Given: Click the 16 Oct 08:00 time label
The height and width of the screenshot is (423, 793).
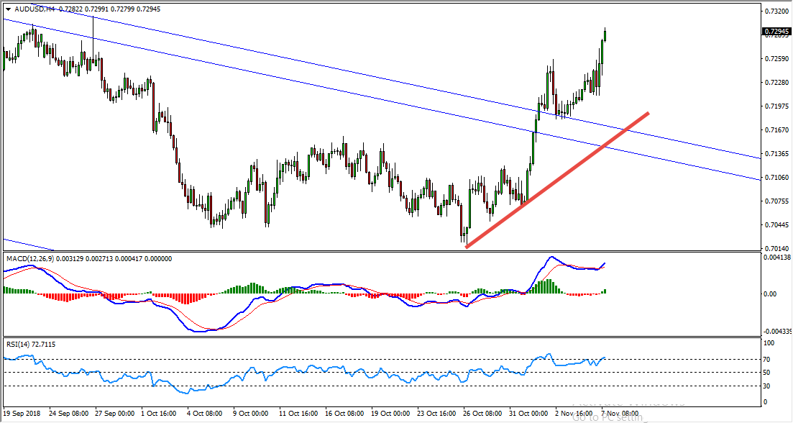Looking at the screenshot, I should tap(344, 414).
